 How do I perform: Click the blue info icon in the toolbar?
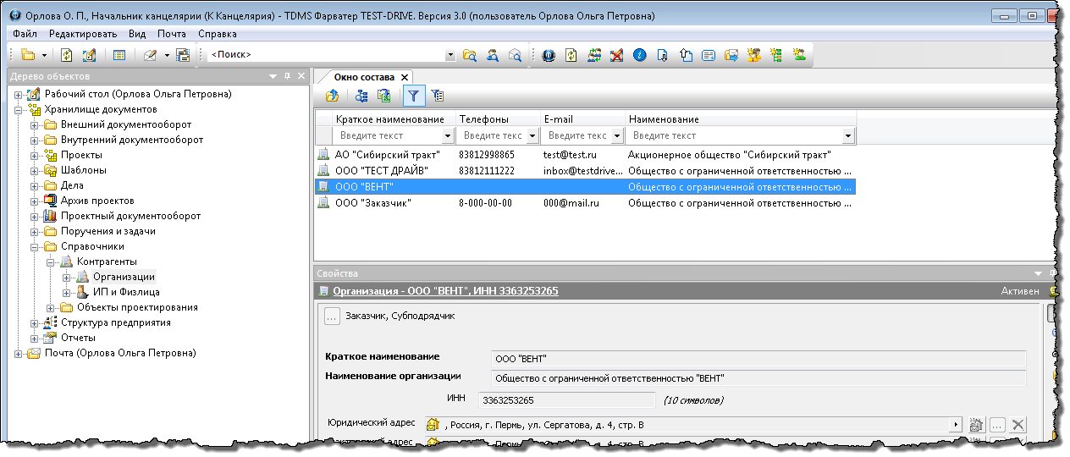(640, 55)
